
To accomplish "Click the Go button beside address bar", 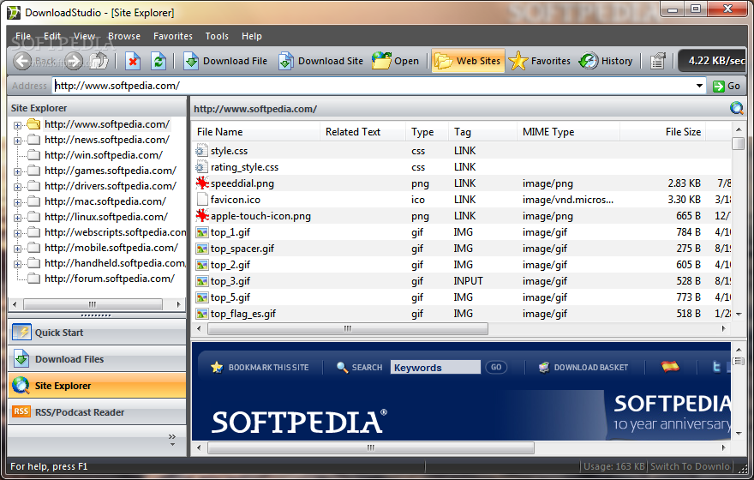I will [727, 86].
